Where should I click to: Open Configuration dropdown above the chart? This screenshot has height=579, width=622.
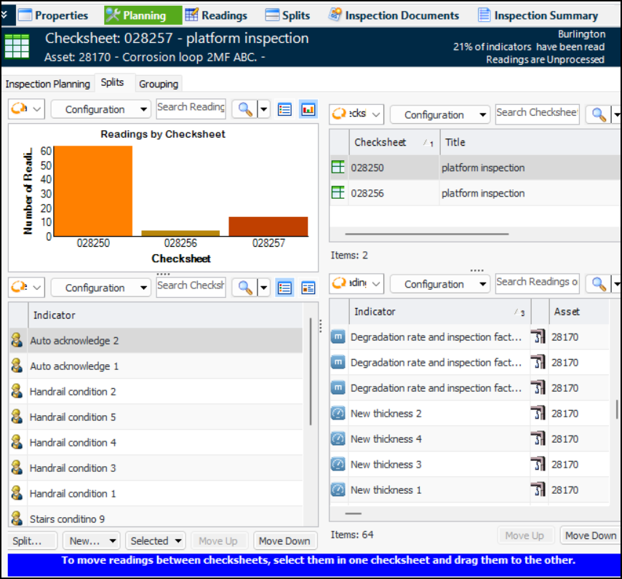pyautogui.click(x=101, y=109)
